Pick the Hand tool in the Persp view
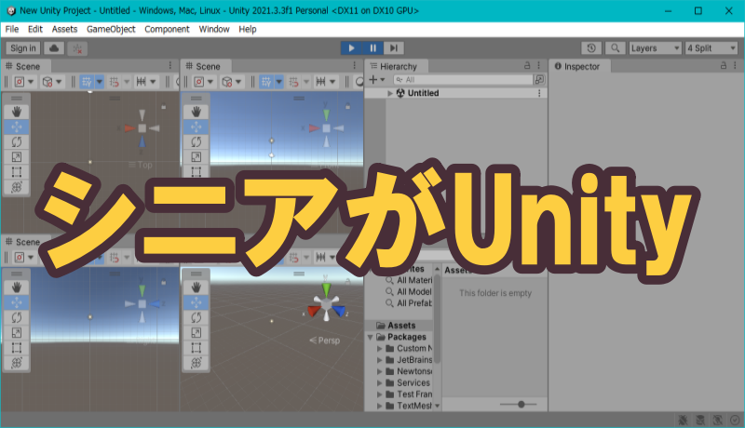Image resolution: width=745 pixels, height=428 pixels. (196, 288)
